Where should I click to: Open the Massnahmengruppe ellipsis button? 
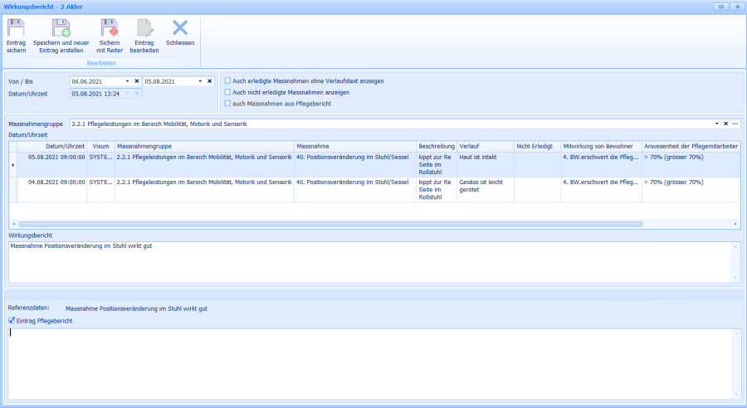(x=735, y=124)
